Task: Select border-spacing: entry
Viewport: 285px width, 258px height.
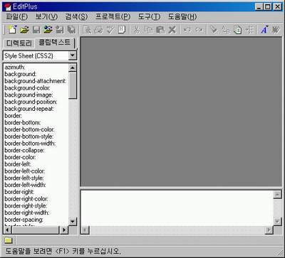Action: (24, 220)
